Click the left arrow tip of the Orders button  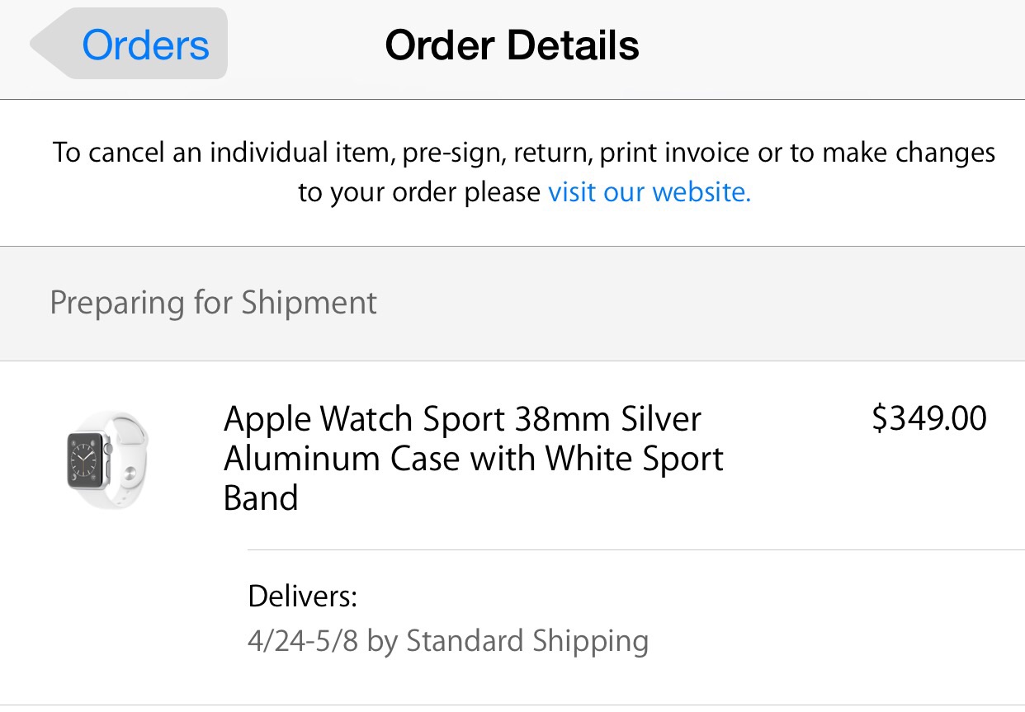pos(40,45)
